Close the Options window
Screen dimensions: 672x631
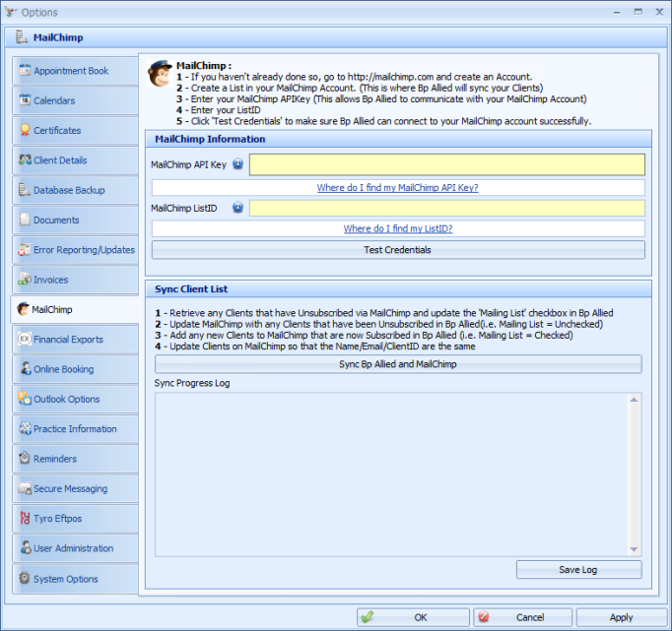pyautogui.click(x=659, y=12)
